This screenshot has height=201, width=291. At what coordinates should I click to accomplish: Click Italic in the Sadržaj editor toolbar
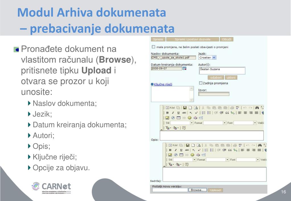tap(176, 150)
